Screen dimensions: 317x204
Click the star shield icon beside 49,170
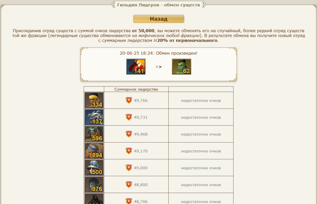click(x=129, y=151)
